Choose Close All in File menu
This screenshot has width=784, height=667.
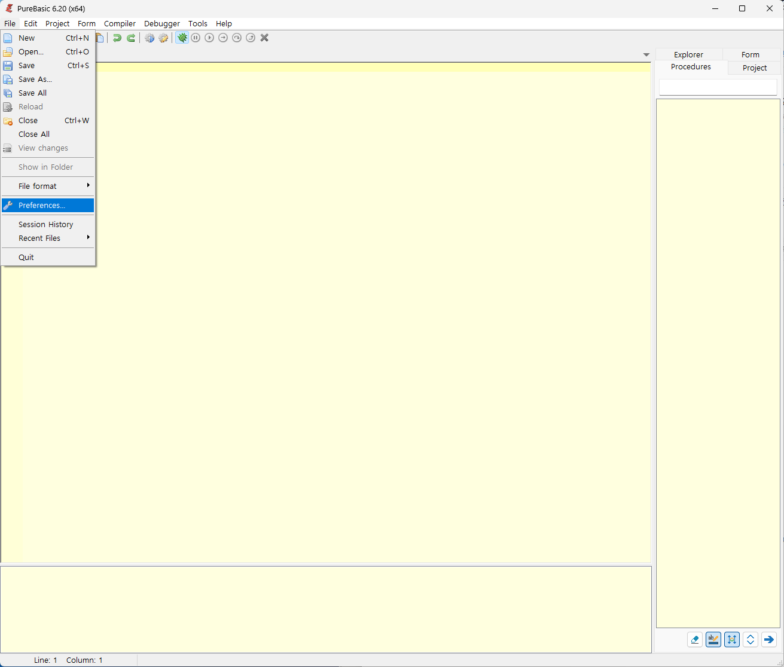48,134
